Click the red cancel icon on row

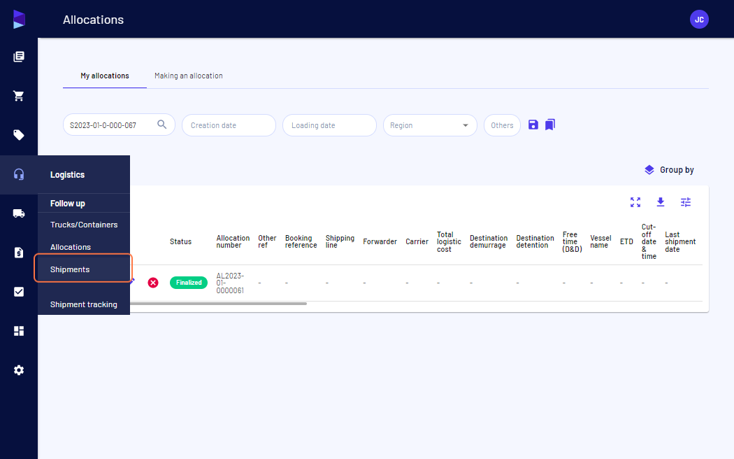pos(153,283)
